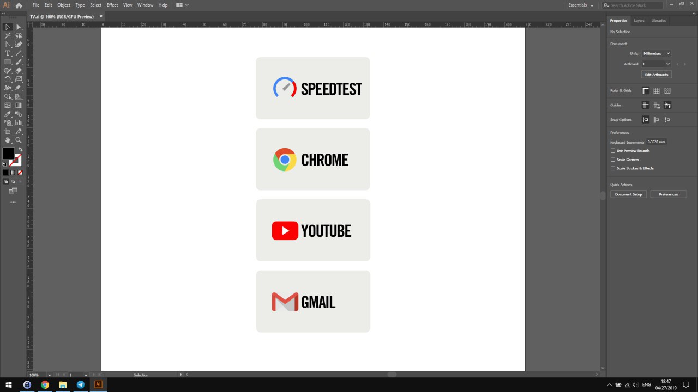698x392 pixels.
Task: Open the zoom level dropdown at 100%
Action: tap(50, 375)
